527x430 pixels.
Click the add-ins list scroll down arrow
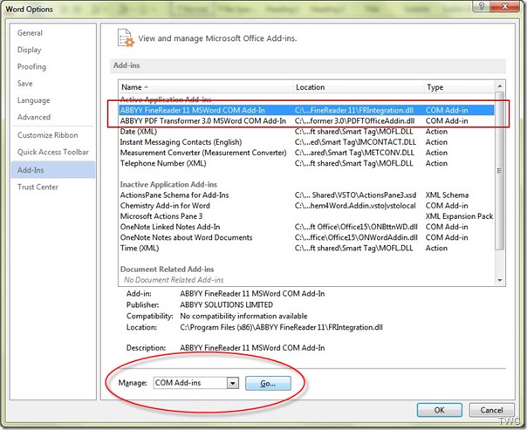coord(500,280)
